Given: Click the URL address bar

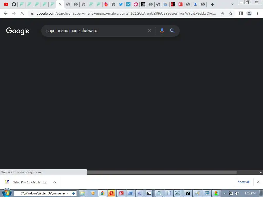Looking at the screenshot, I should coord(126,13).
